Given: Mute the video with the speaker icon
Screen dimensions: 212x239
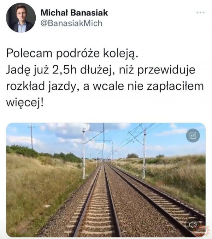Looking at the screenshot, I should point(193,225).
